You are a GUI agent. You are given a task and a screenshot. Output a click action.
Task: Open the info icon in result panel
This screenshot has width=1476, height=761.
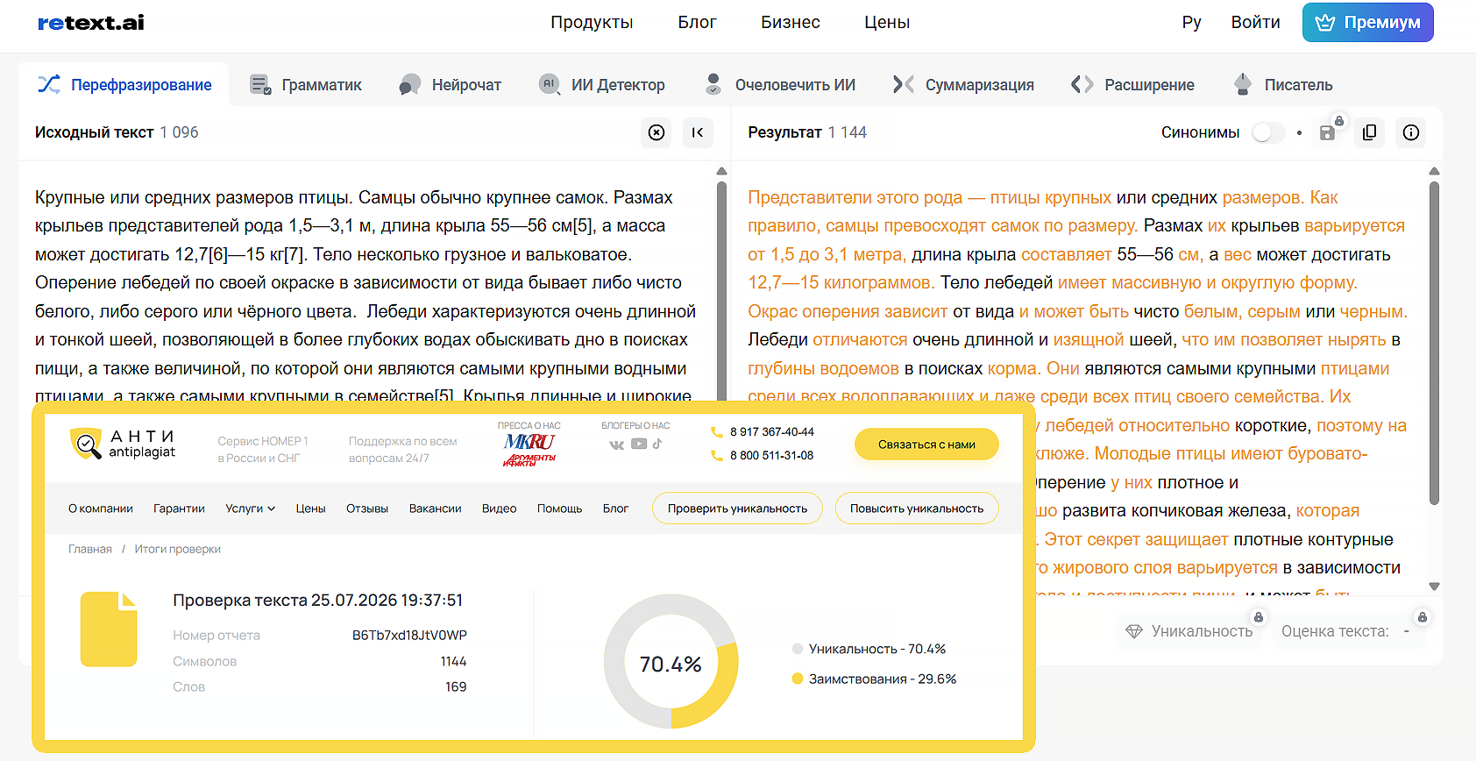click(1411, 132)
